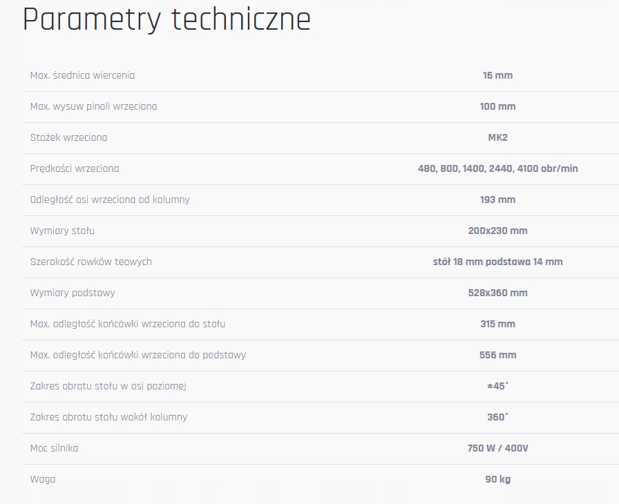Click the 'Prędkości wrzeciona' row label
The width and height of the screenshot is (619, 504).
click(75, 168)
